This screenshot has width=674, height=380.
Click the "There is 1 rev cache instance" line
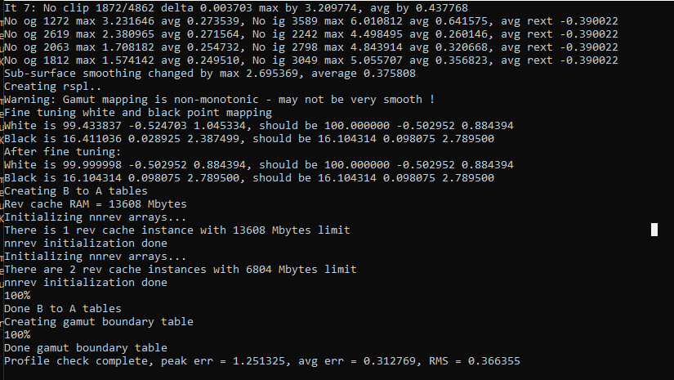tap(176, 230)
